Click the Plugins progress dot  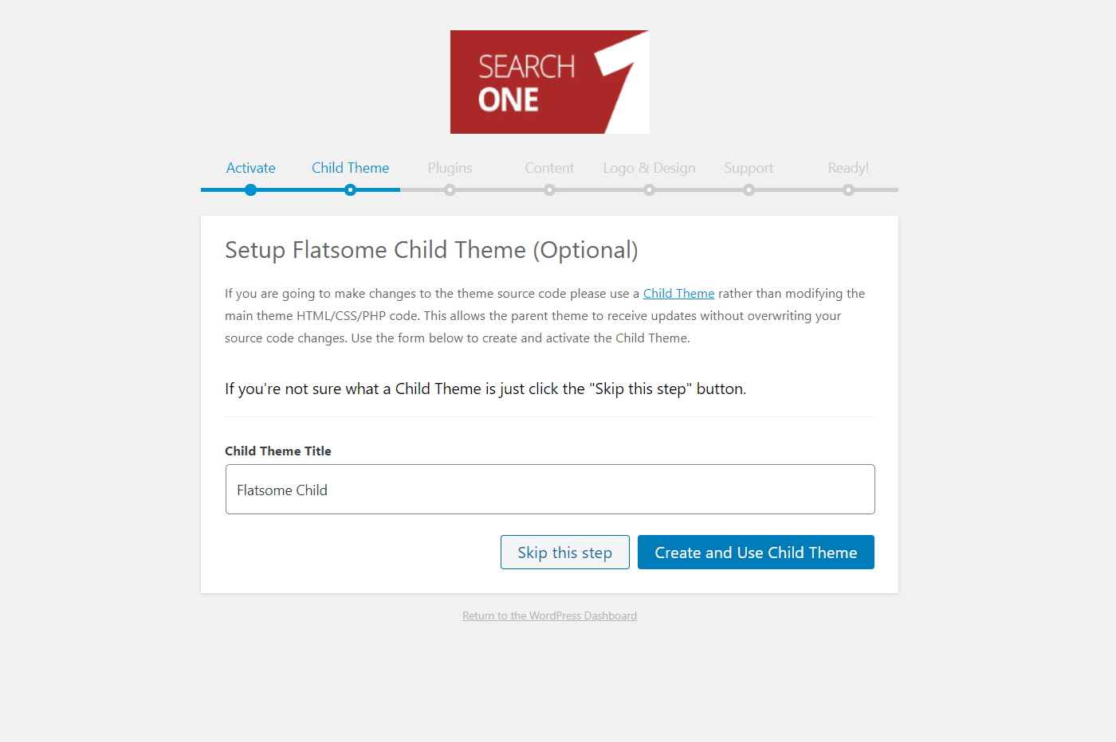pos(450,189)
